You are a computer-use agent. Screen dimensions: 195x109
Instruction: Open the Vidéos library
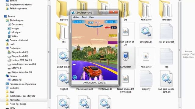[15, 36]
